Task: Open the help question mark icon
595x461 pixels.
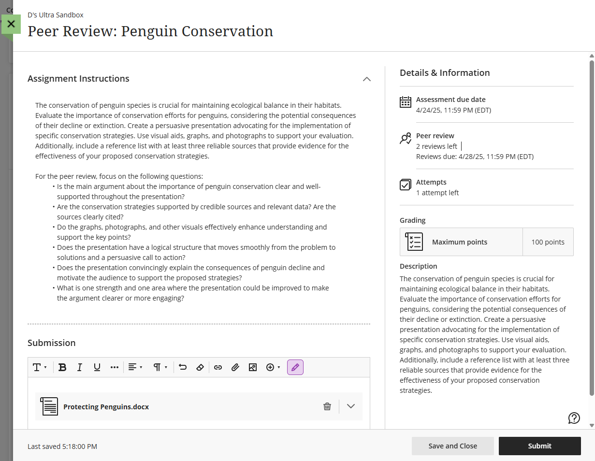Action: (x=574, y=418)
